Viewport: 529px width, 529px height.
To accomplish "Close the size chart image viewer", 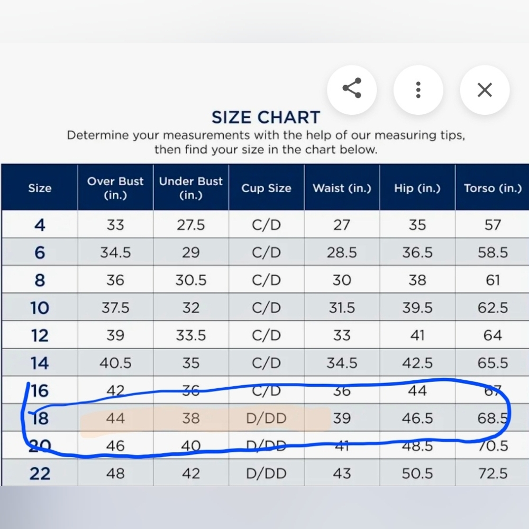I will click(x=485, y=89).
